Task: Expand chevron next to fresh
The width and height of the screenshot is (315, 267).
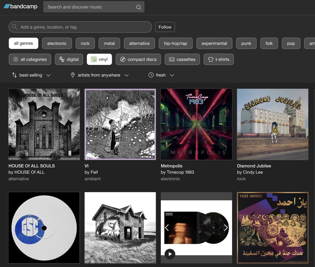Action: coord(172,75)
